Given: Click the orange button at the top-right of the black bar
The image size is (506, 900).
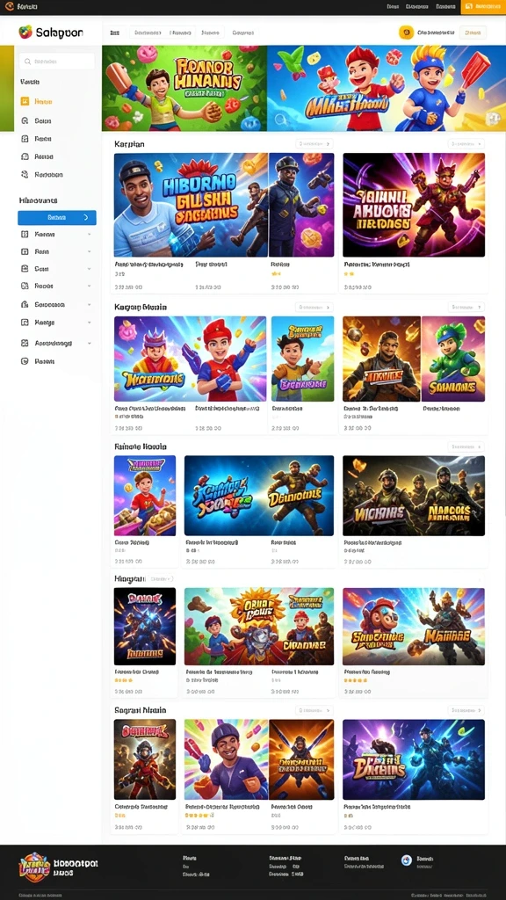Looking at the screenshot, I should coord(483,7).
